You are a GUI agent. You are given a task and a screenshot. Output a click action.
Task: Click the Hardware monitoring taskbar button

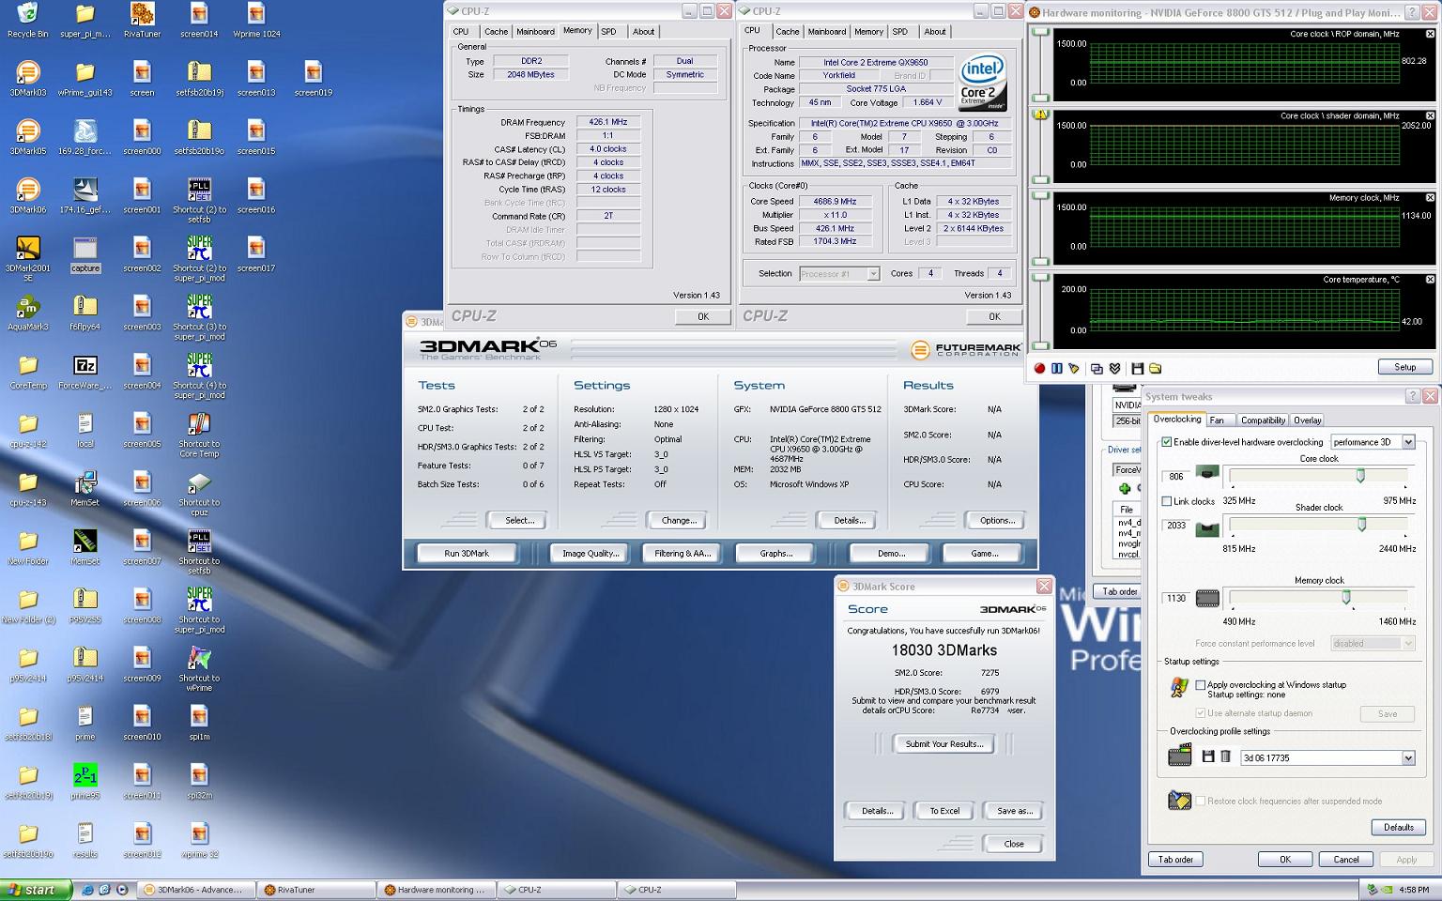437,890
